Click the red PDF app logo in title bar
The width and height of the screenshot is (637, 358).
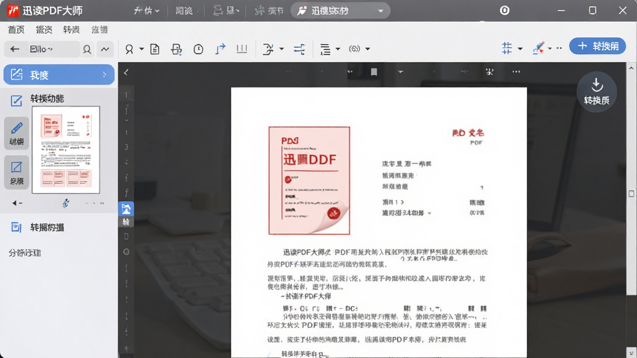pos(13,11)
